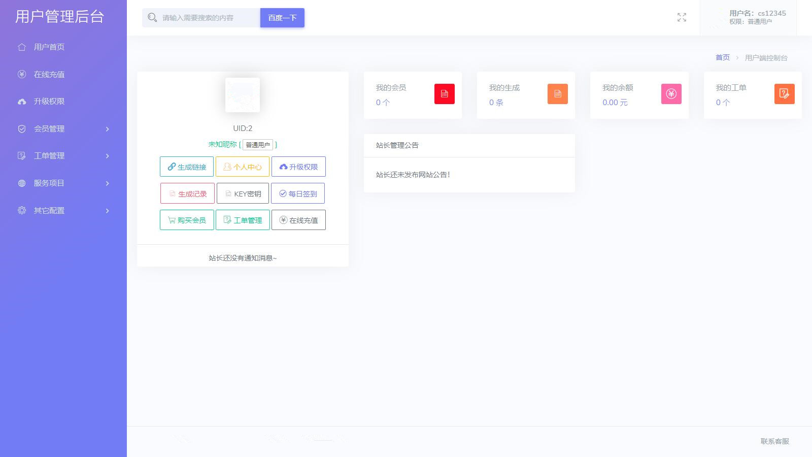This screenshot has width=812, height=457.
Task: Select 升级权限 in the left sidebar
Action: pos(49,102)
